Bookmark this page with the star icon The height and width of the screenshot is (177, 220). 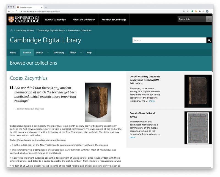point(188,11)
